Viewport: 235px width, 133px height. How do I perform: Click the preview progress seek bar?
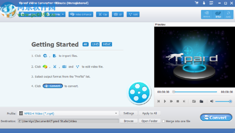tap(195, 92)
